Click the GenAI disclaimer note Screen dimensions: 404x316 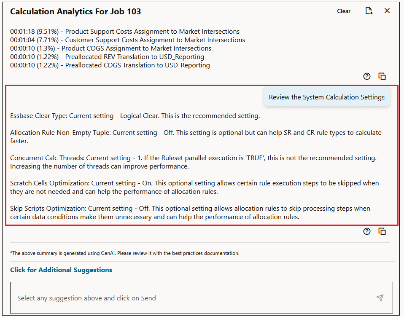point(124,253)
